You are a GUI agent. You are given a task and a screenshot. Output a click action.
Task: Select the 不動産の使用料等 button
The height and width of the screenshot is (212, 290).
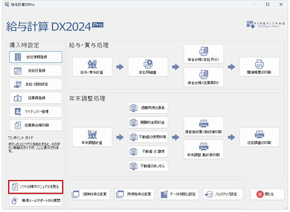tap(148, 137)
